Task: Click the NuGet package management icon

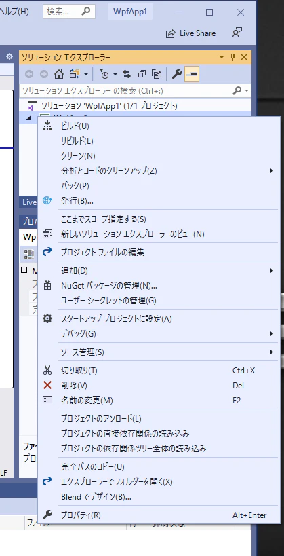Action: (47, 285)
